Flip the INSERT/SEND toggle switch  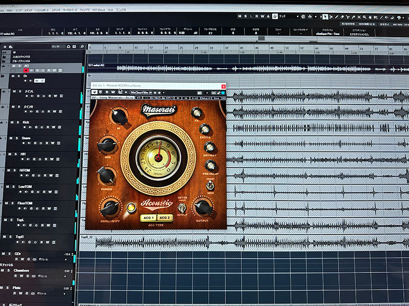point(210,186)
